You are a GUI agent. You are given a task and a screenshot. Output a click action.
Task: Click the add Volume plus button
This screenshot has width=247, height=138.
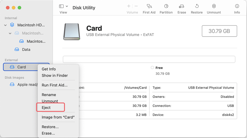click(x=129, y=6)
